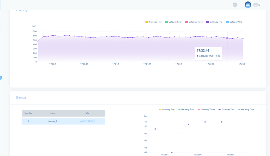Viewport: 270px width, 156px height.
Task: Click the Number column header
Action: tap(28, 113)
